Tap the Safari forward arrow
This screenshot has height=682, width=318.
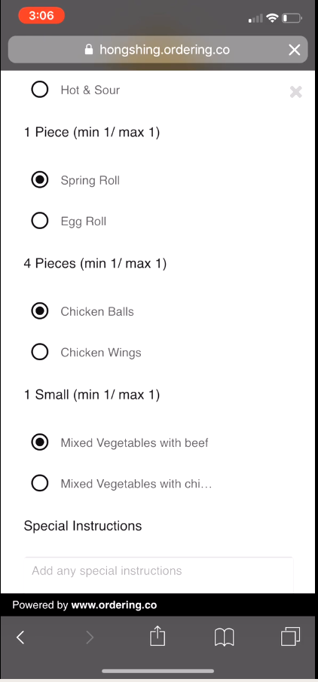tap(89, 638)
